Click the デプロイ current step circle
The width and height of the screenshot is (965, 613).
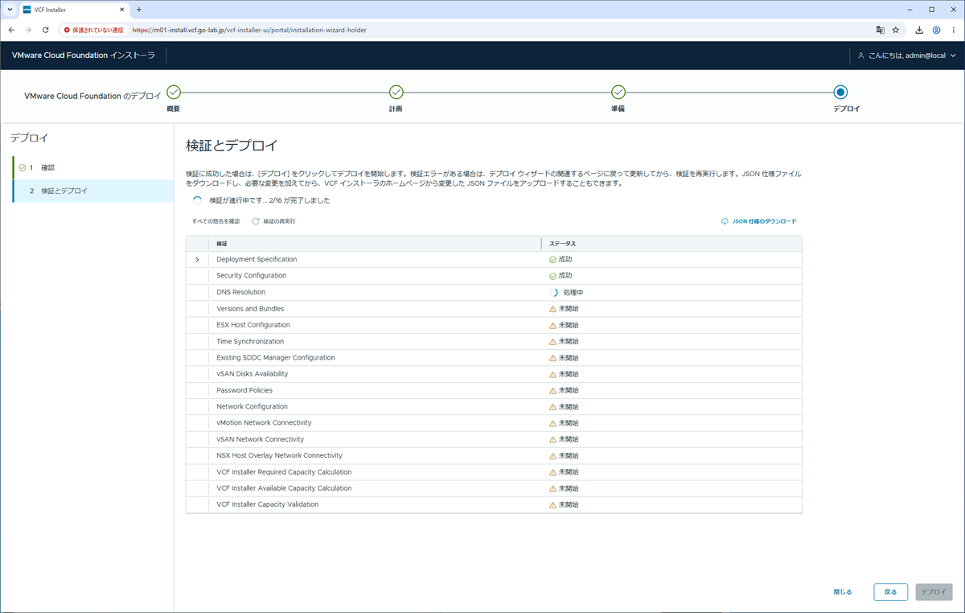click(x=840, y=93)
